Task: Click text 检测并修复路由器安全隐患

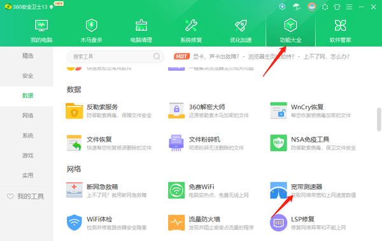Action: pyautogui.click(x=117, y=228)
